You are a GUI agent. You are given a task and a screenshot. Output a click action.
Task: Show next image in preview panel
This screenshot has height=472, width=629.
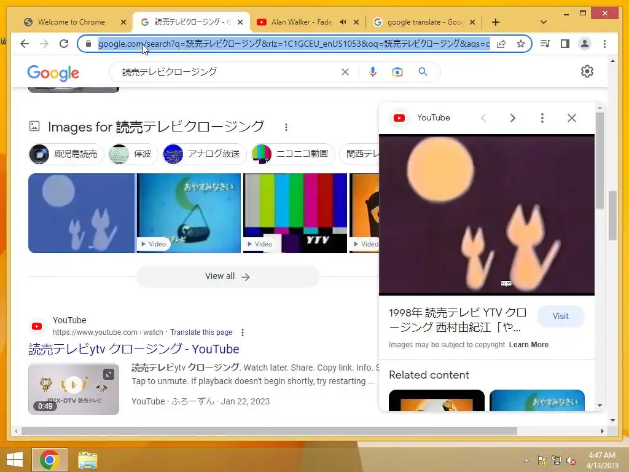(x=513, y=118)
